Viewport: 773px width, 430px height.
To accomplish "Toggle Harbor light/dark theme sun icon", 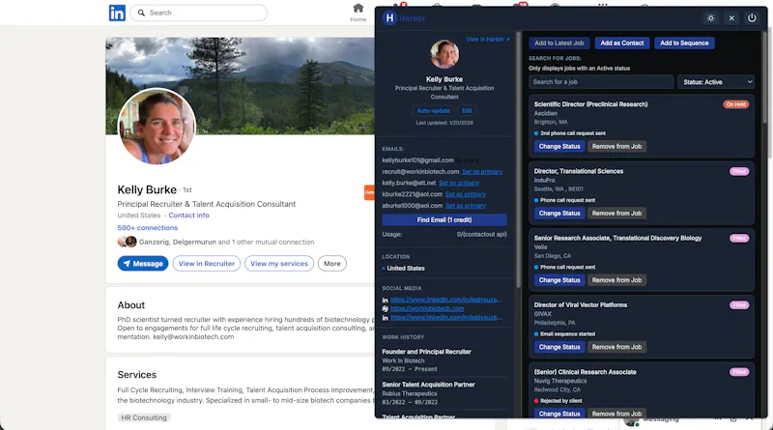I will point(711,18).
